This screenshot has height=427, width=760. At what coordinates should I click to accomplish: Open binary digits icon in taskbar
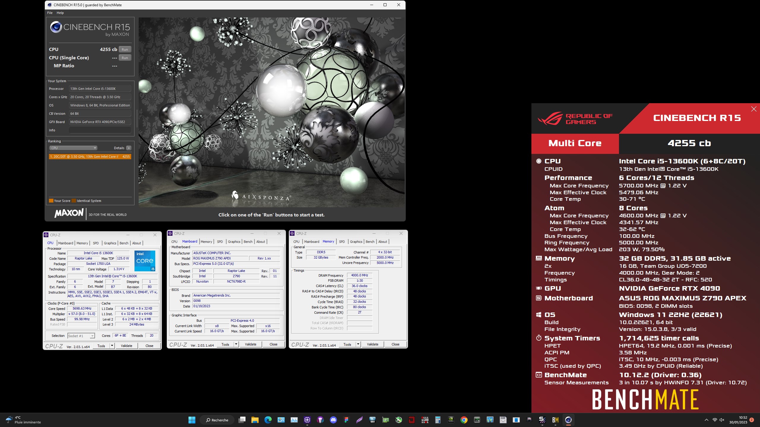[x=425, y=420]
